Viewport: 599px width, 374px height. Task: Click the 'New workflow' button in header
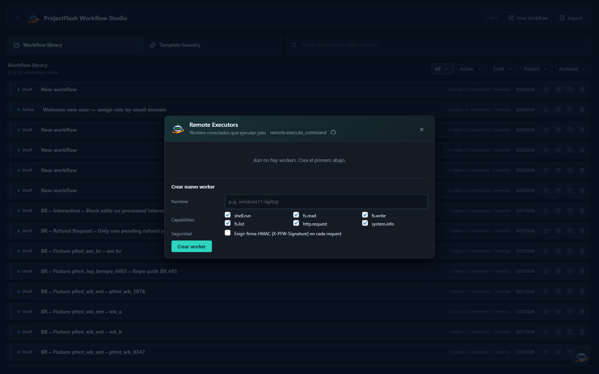coord(528,18)
